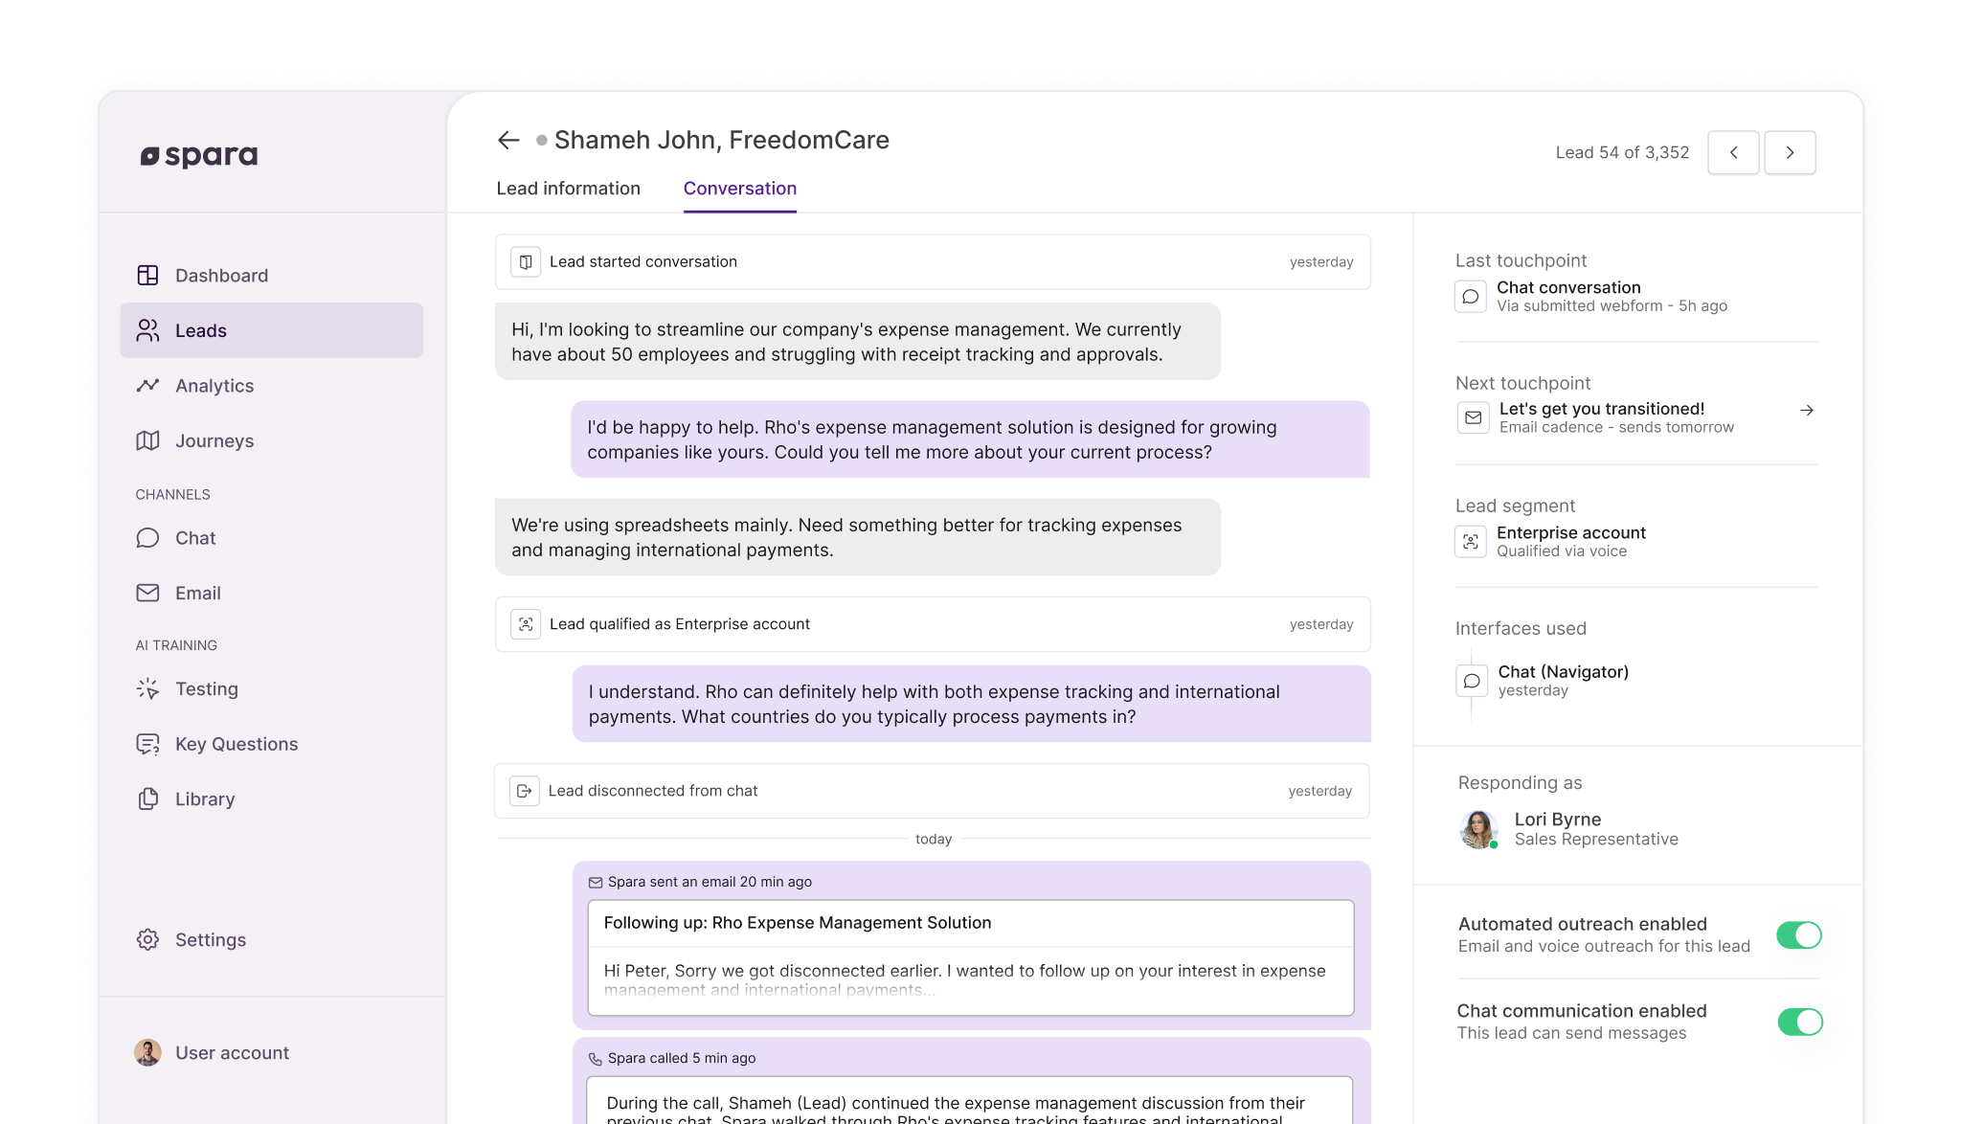
Task: Expand next touchpoint using the arrow
Action: 1806,411
